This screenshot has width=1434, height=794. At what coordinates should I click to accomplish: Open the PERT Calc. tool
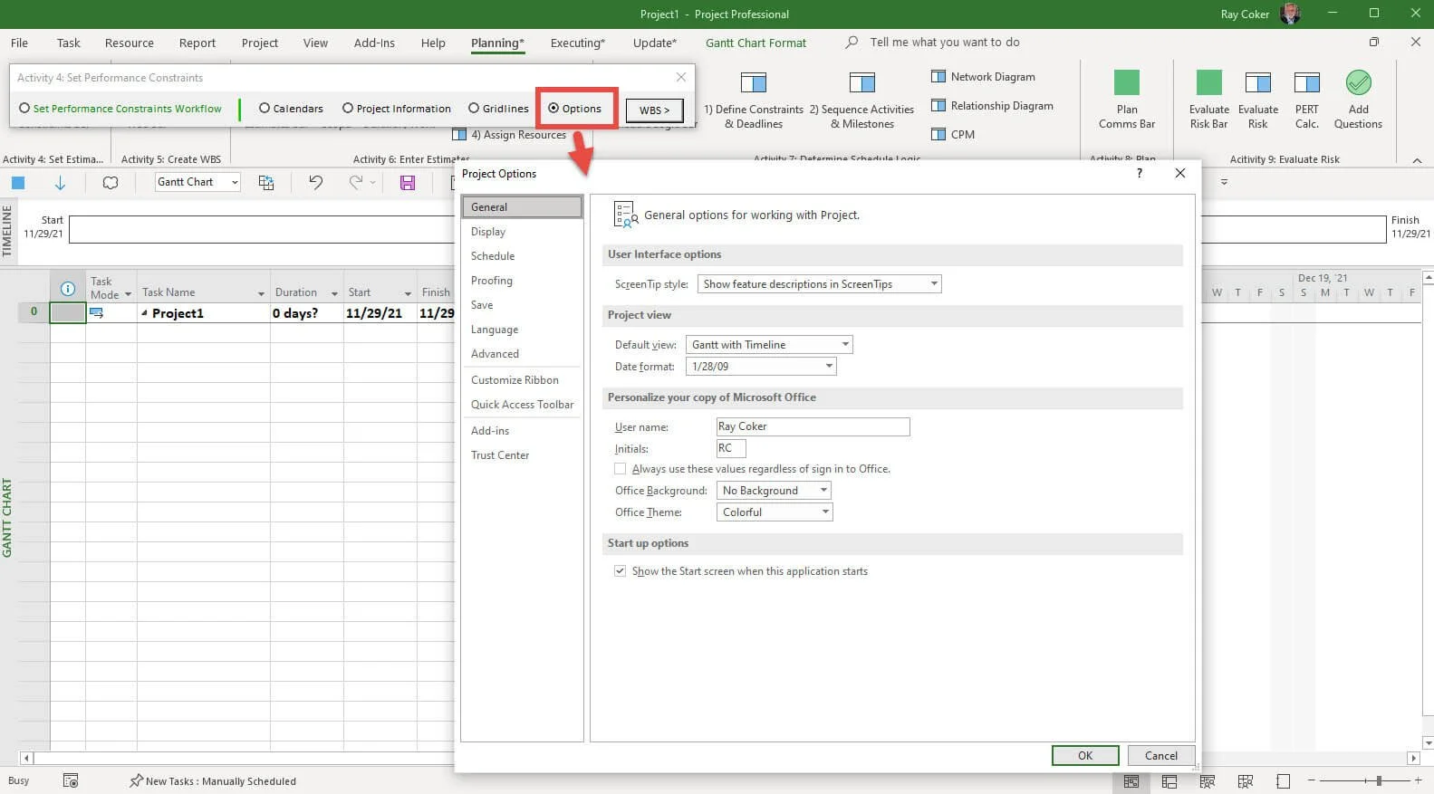click(1307, 100)
